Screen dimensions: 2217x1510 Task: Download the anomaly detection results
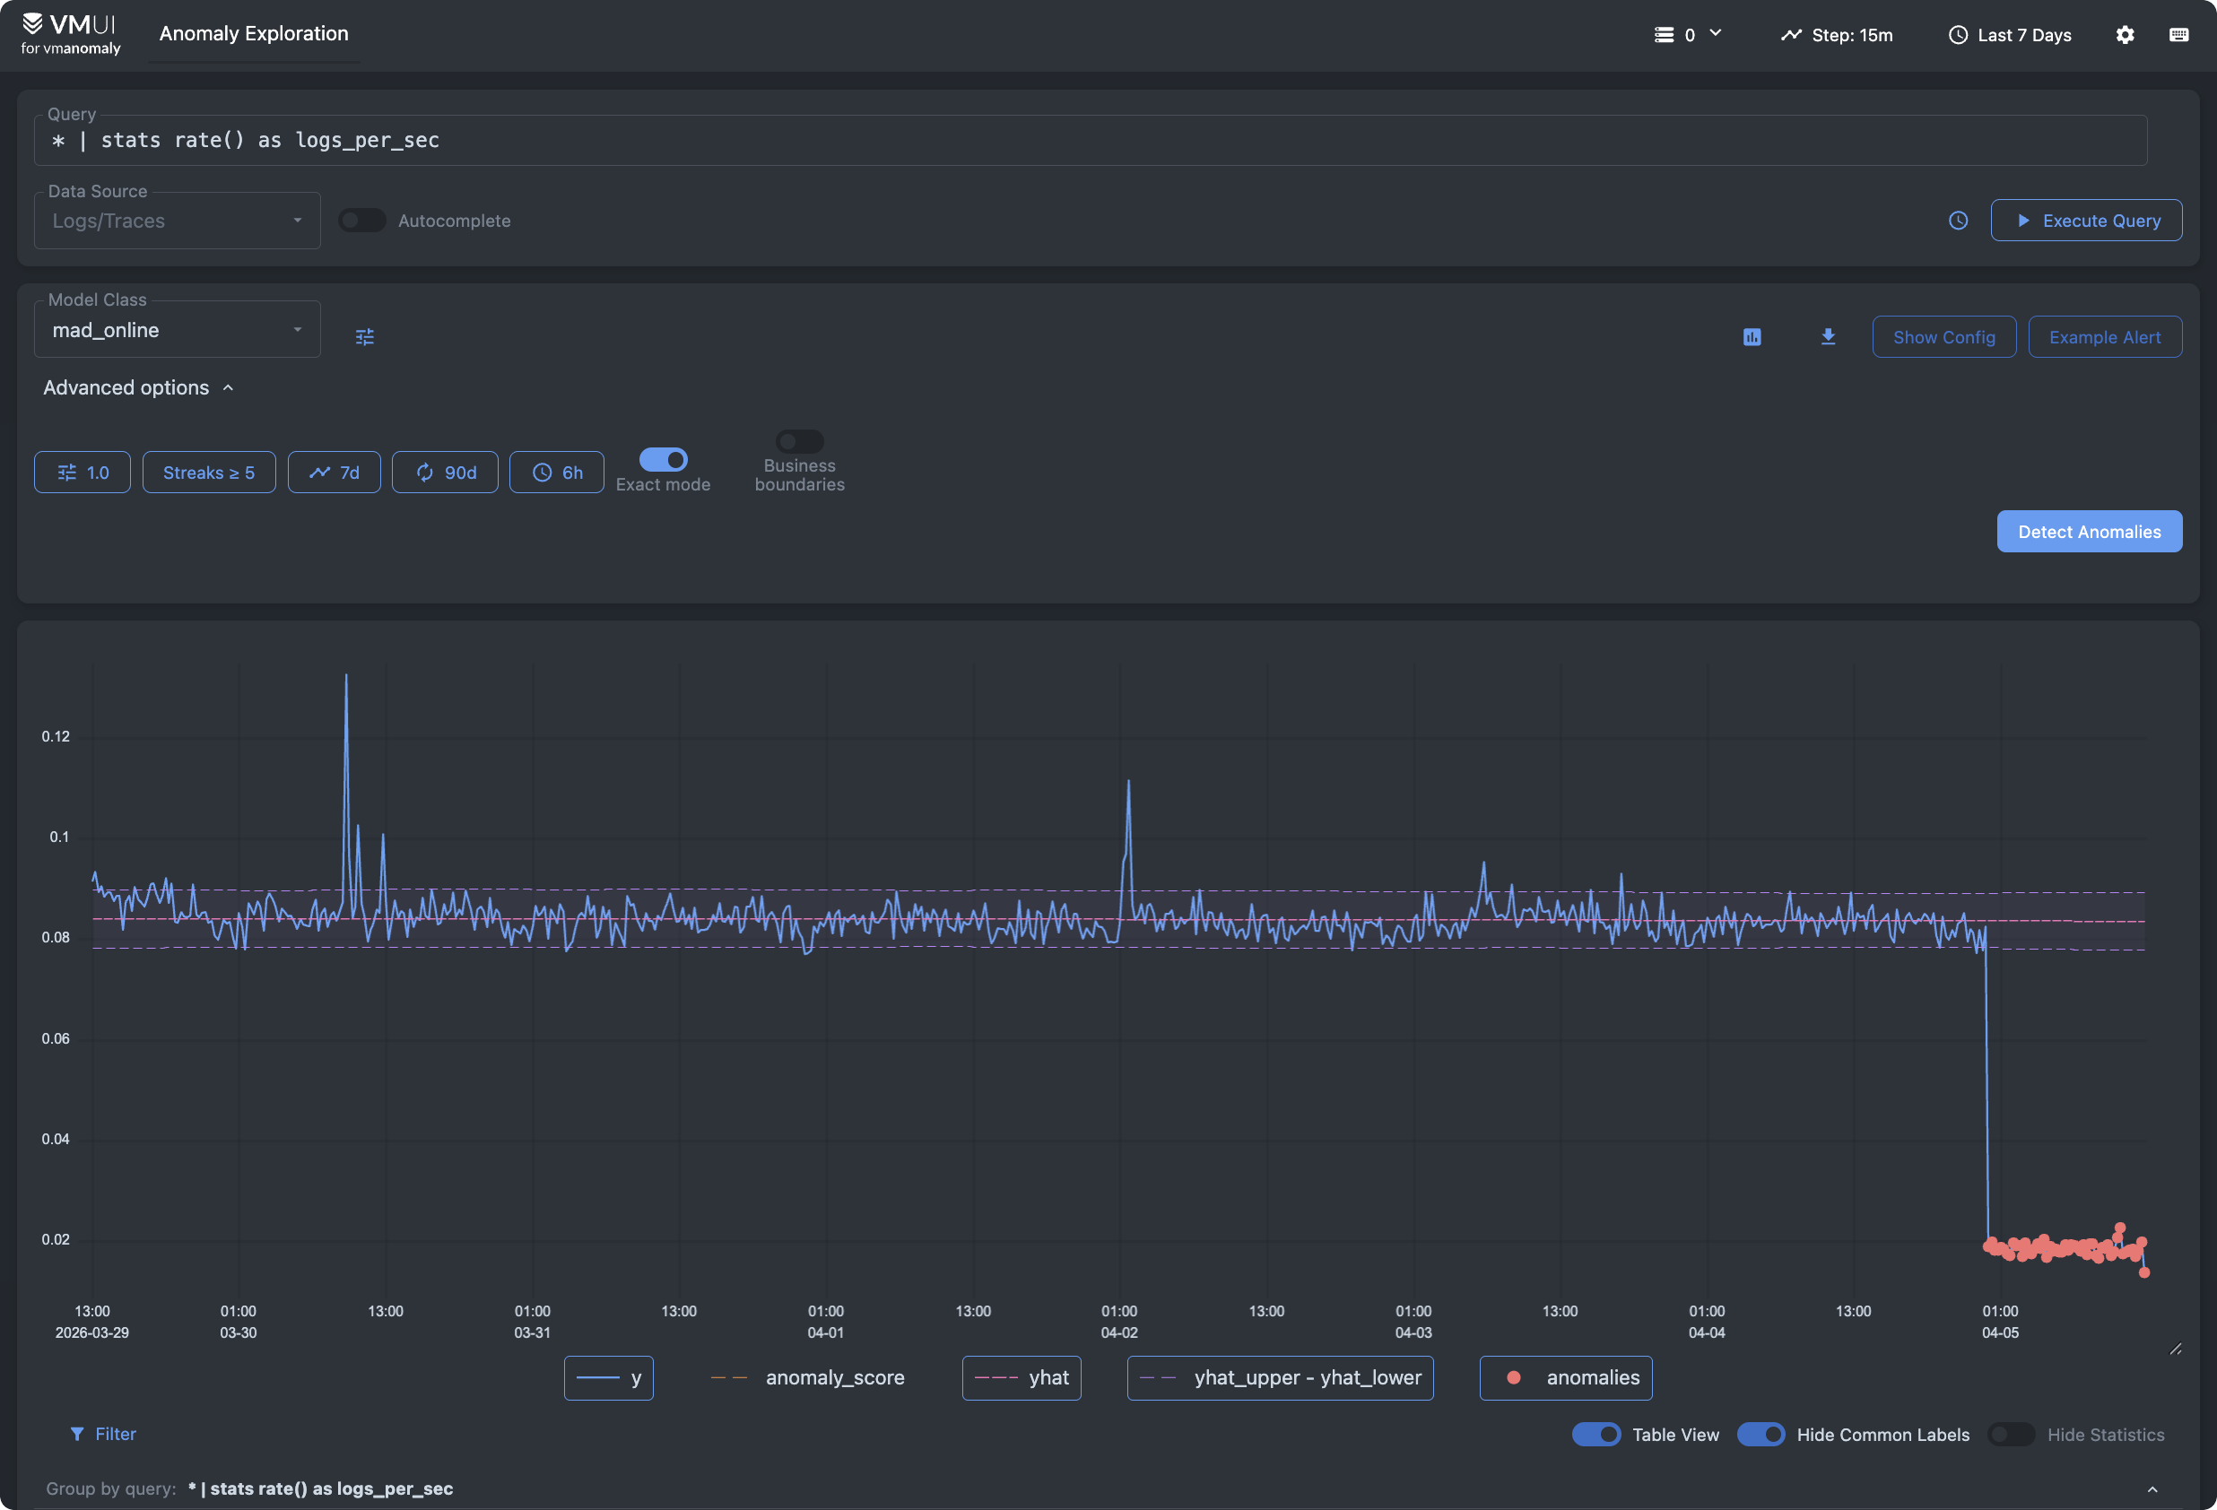[1828, 337]
